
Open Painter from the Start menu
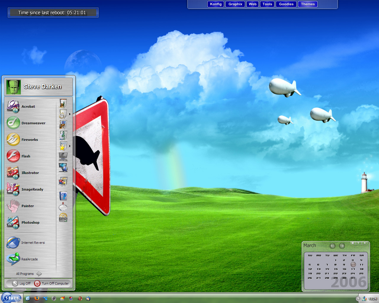coord(31,206)
